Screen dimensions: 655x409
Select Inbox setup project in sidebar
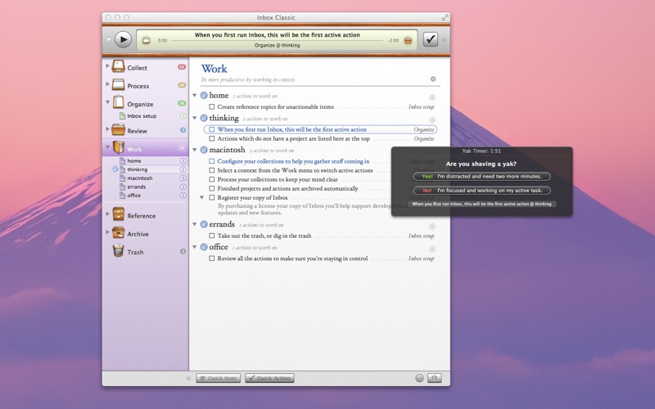pos(142,116)
